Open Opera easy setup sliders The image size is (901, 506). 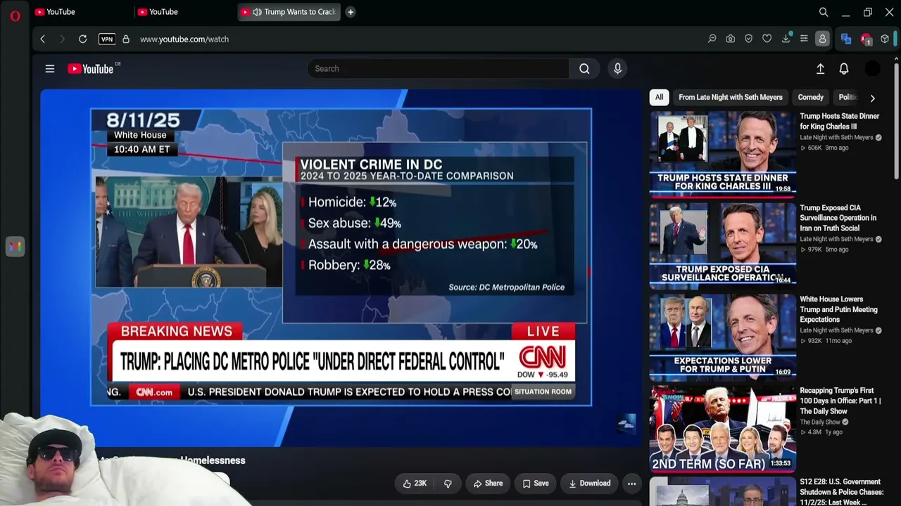tap(804, 39)
